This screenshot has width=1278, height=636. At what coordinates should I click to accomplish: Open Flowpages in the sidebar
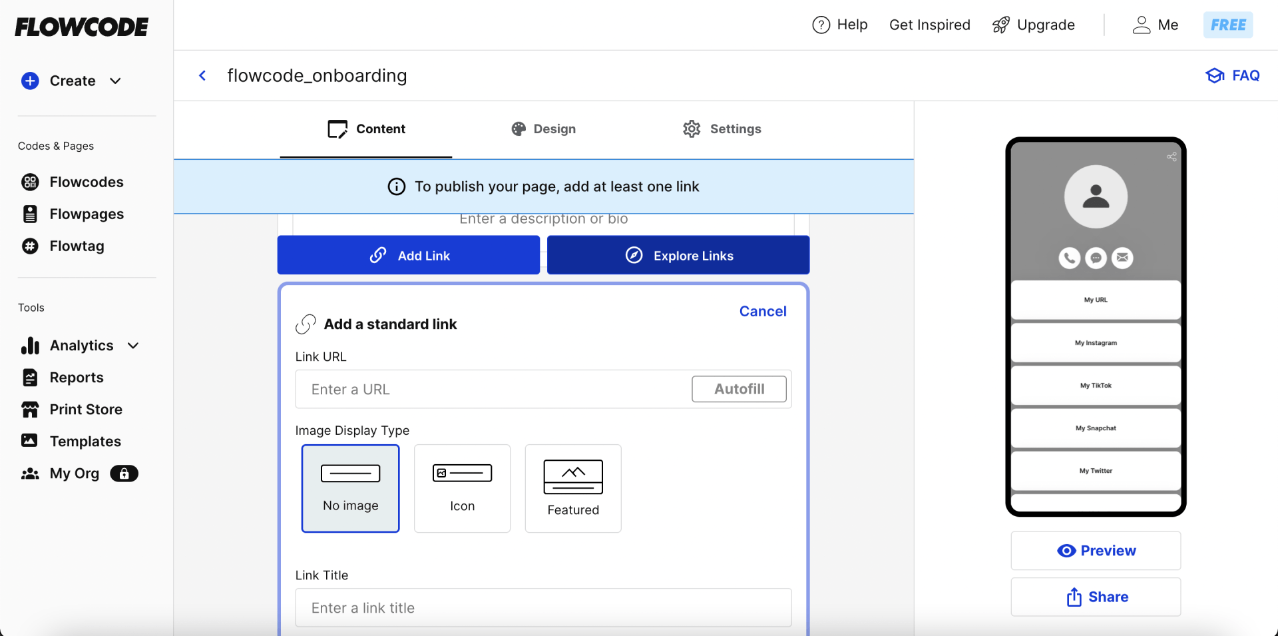[87, 214]
